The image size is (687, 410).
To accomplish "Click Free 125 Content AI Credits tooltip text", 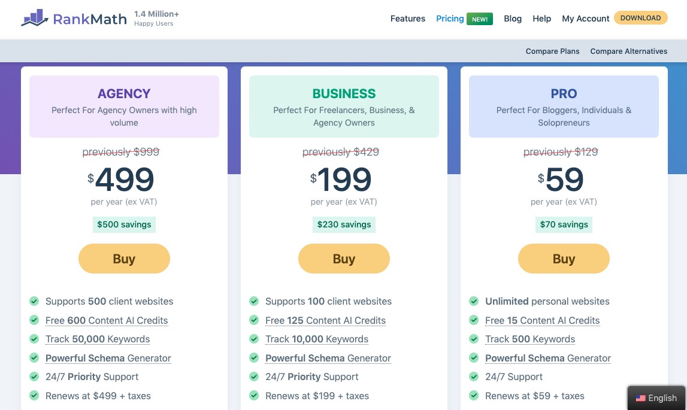I will point(326,320).
